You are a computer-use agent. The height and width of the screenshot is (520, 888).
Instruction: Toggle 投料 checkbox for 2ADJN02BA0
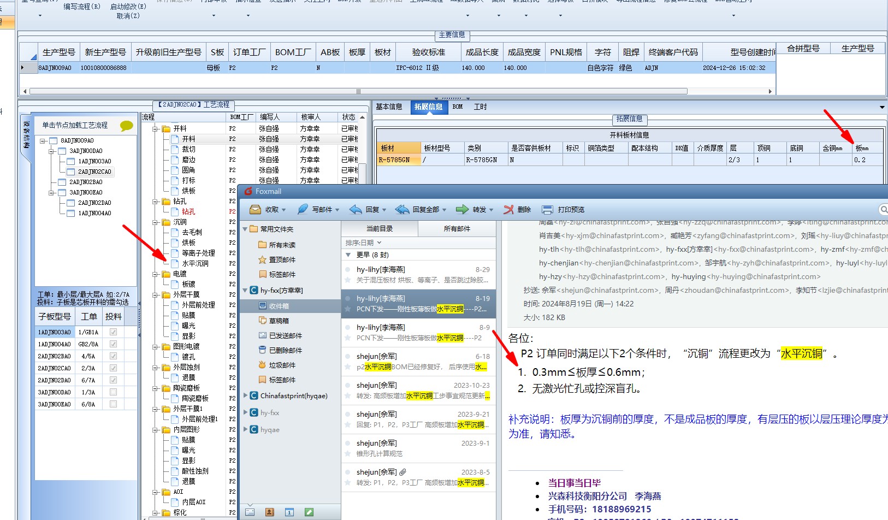point(113,356)
